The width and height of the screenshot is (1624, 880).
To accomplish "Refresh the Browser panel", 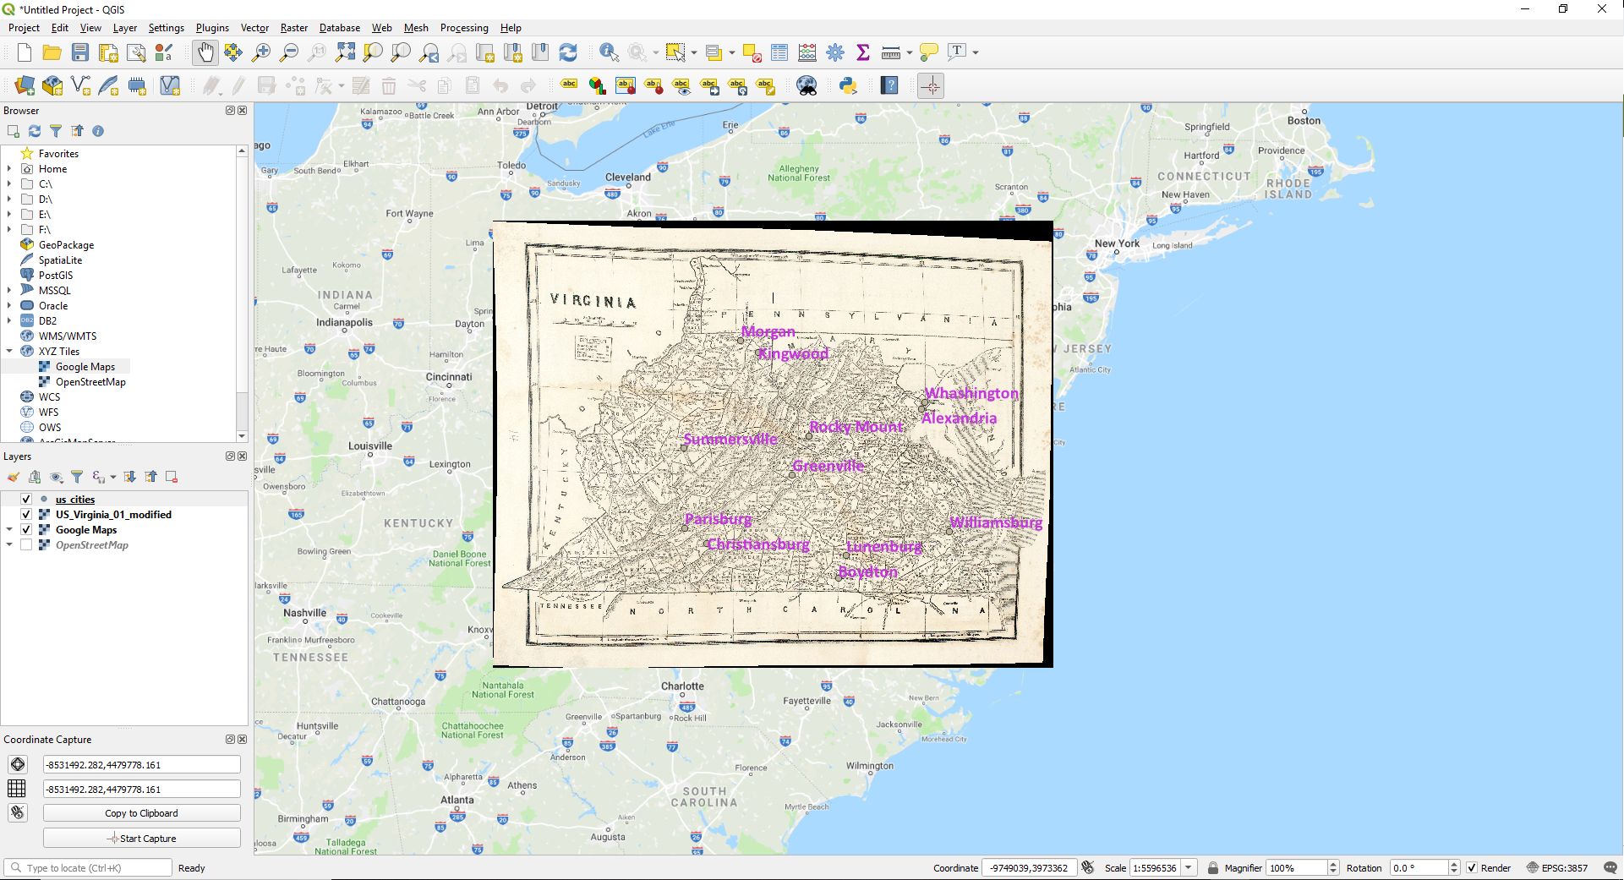I will coord(35,131).
